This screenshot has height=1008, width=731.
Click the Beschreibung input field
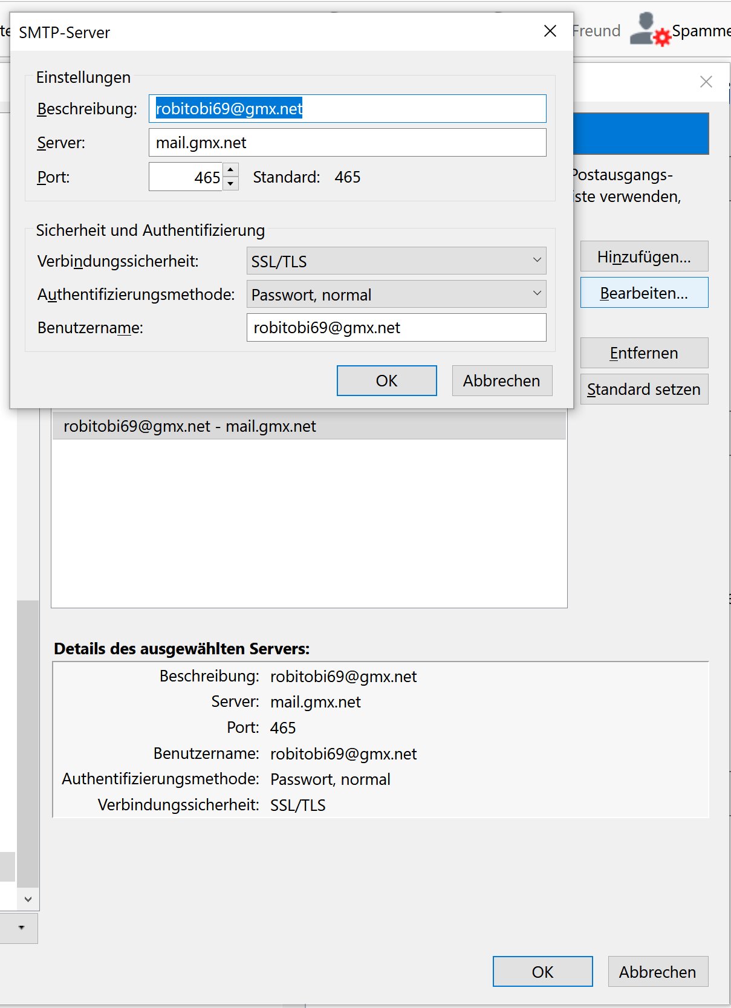[347, 109]
